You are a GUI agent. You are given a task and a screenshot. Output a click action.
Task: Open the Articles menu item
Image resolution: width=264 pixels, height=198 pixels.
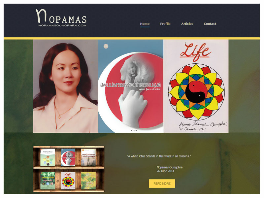click(x=187, y=24)
